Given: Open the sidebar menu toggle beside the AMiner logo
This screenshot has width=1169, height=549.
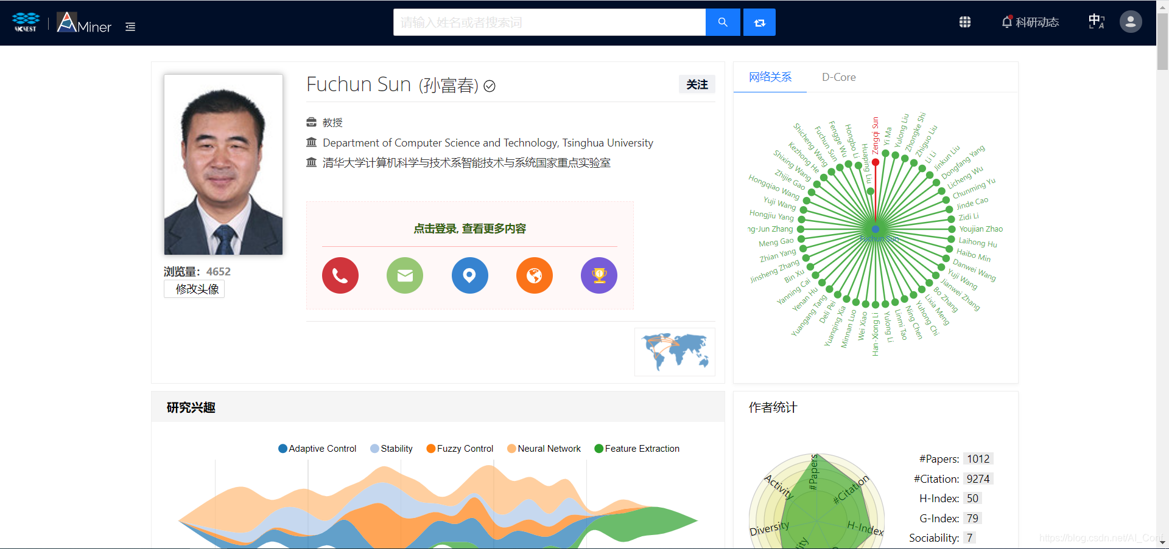Looking at the screenshot, I should (130, 27).
